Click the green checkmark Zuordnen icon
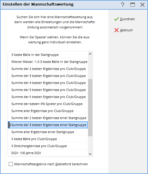 point(116,19)
